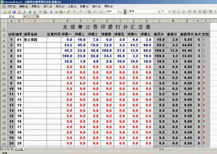This screenshot has width=217, height=154.
Task: Click the horizontal scrollbar left arrow
Action: click(x=161, y=149)
